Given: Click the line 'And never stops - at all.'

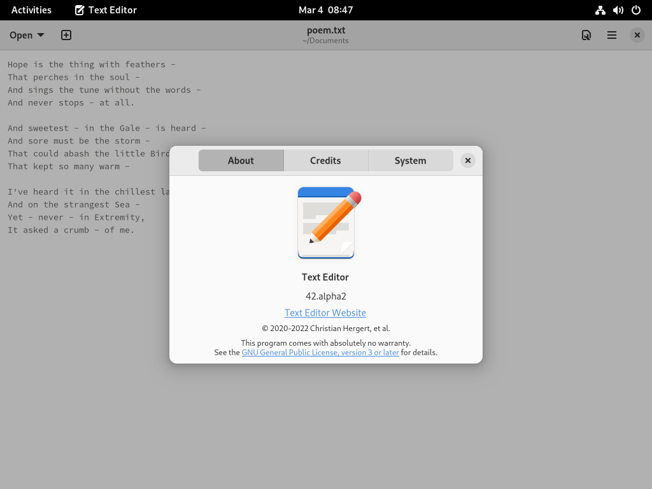Looking at the screenshot, I should click(71, 103).
